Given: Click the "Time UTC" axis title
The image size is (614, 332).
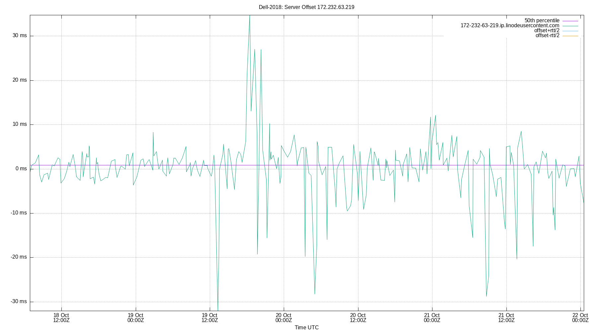Looking at the screenshot, I should click(307, 328).
